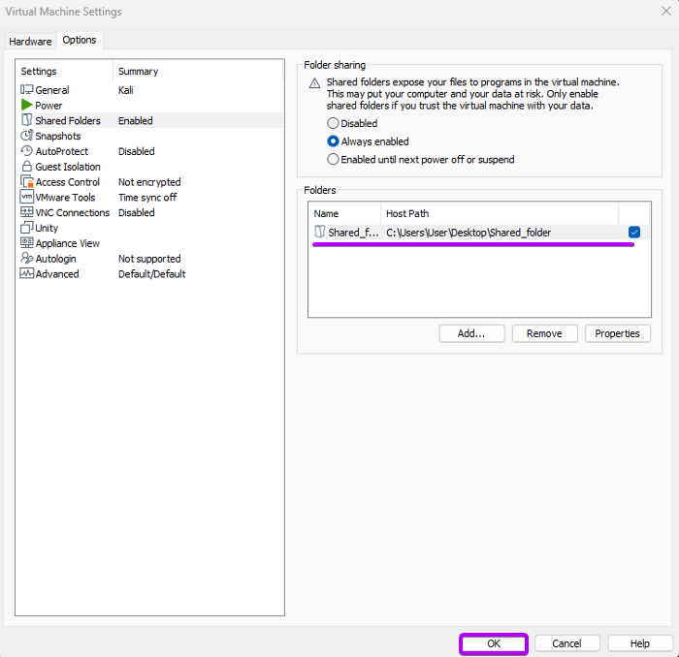Click the Guest Isolation padlock icon
679x657 pixels.
click(27, 166)
